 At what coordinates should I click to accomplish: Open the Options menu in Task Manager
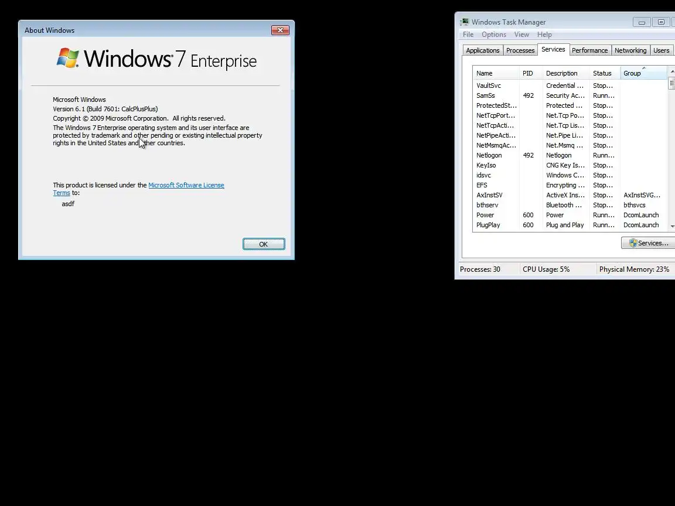point(494,35)
